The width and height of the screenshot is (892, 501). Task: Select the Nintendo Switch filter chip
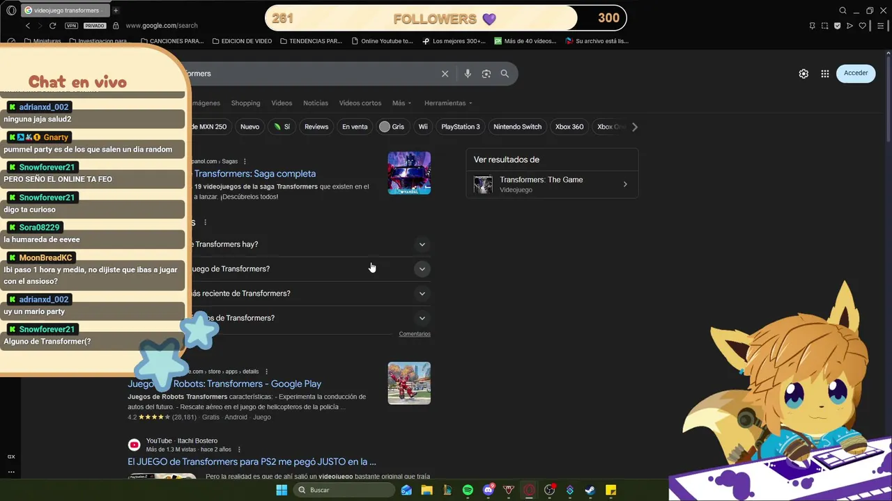(x=518, y=127)
